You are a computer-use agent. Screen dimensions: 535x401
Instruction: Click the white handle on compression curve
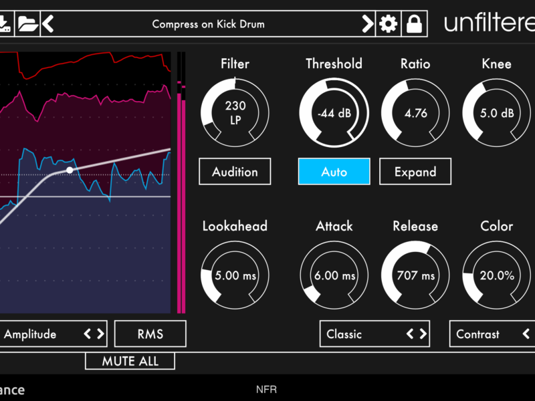pos(70,170)
